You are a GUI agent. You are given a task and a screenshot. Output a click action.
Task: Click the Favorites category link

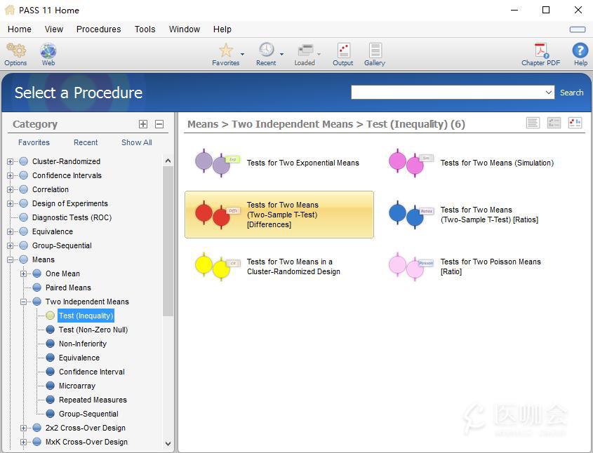(x=34, y=142)
